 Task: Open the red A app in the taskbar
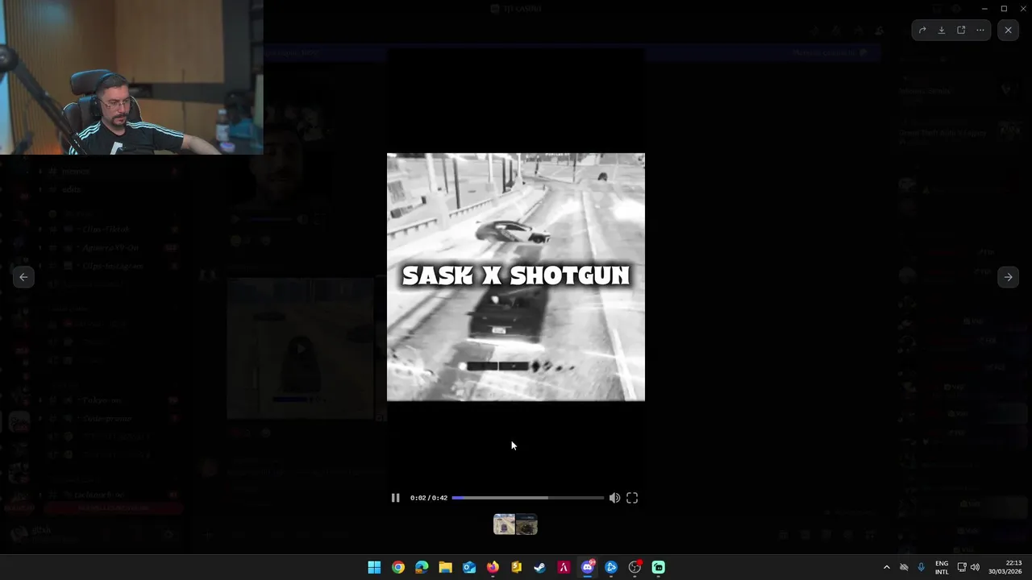(x=564, y=567)
